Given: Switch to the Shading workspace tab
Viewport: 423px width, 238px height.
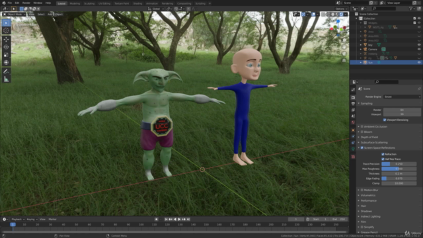Looking at the screenshot, I should coord(137,3).
